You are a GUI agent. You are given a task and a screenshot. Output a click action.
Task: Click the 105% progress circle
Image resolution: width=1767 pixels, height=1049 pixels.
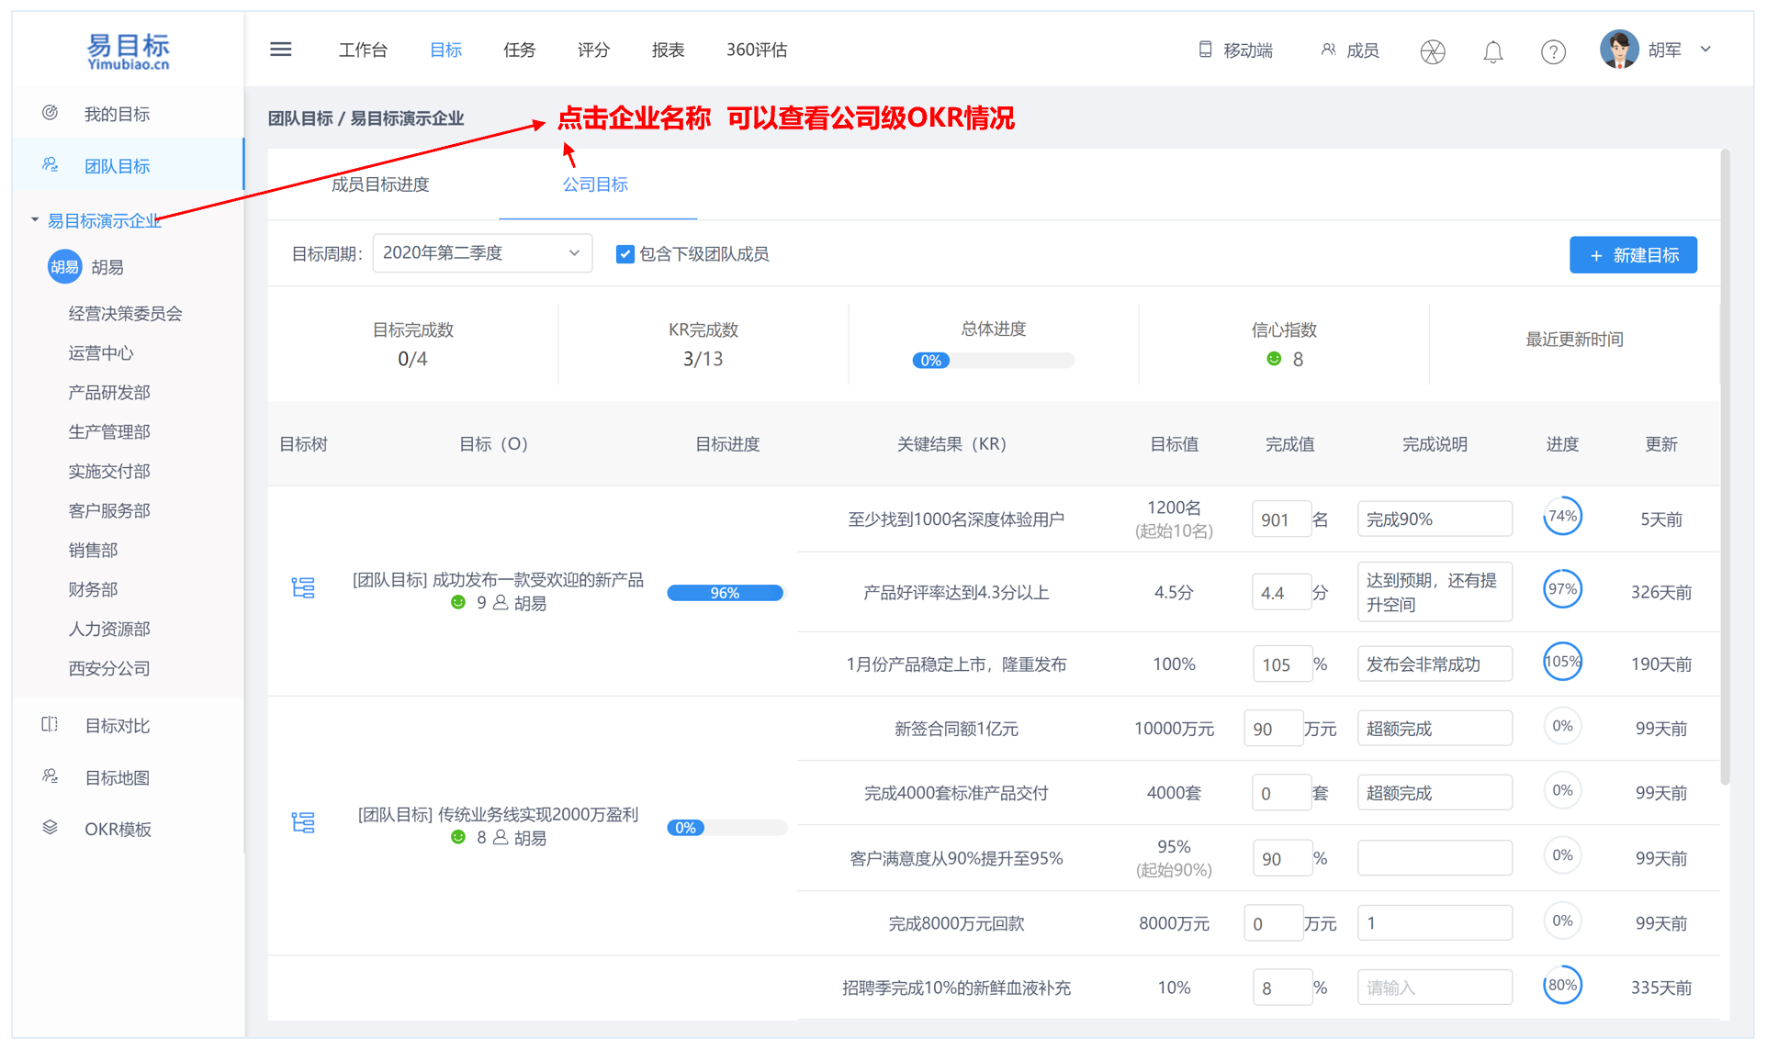(1562, 662)
